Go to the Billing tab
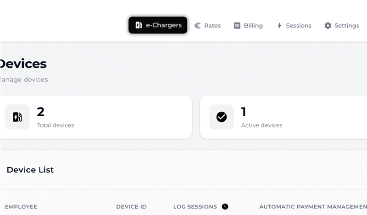Screen dimensions: 367x215 [248, 26]
